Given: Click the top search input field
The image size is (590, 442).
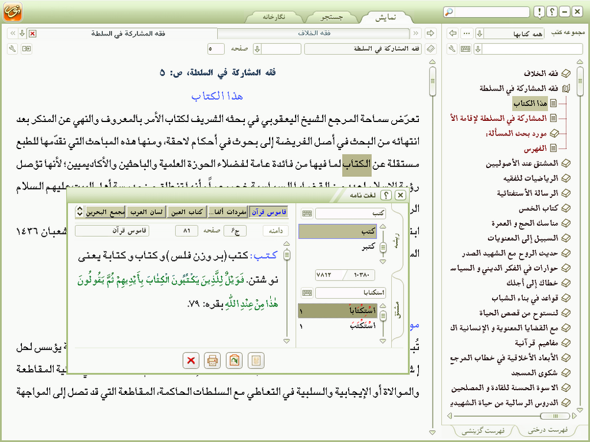Looking at the screenshot, I should pyautogui.click(x=491, y=12).
